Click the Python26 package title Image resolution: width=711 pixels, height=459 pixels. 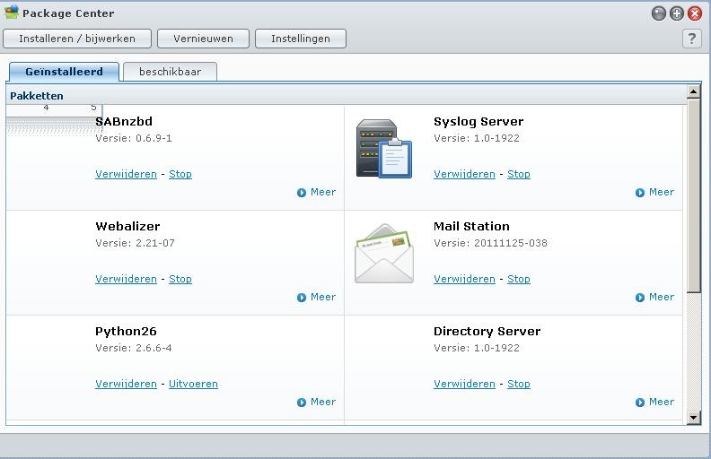pyautogui.click(x=126, y=332)
